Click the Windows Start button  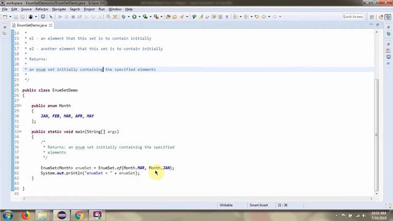(8, 215)
